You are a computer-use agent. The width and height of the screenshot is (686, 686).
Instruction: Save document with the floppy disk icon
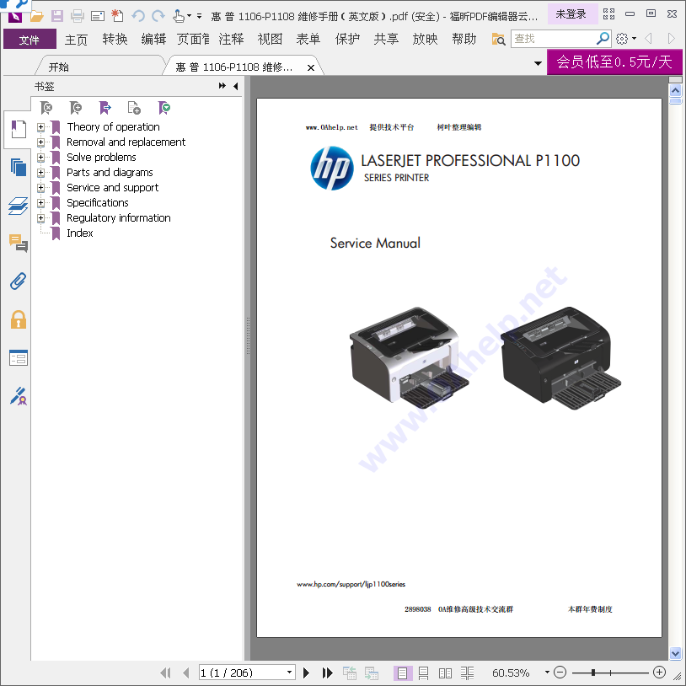coord(56,17)
